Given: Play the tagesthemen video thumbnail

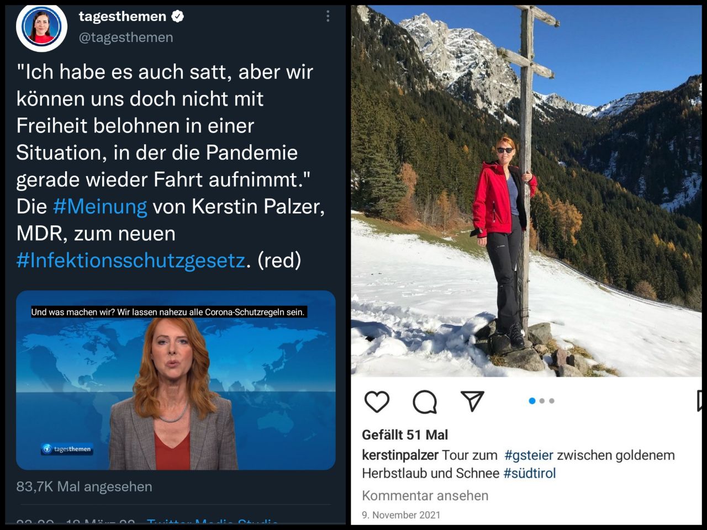Looking at the screenshot, I should pyautogui.click(x=176, y=380).
